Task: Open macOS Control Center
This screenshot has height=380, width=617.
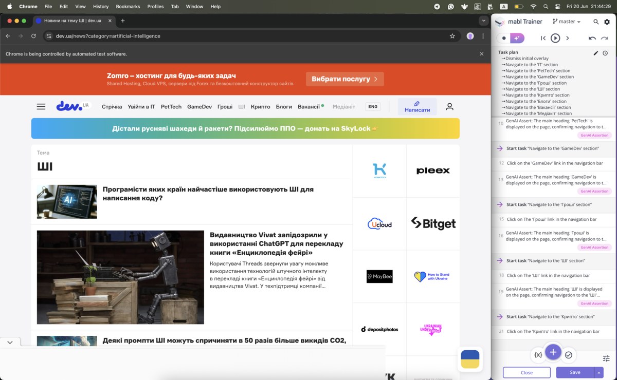Action: [558, 6]
